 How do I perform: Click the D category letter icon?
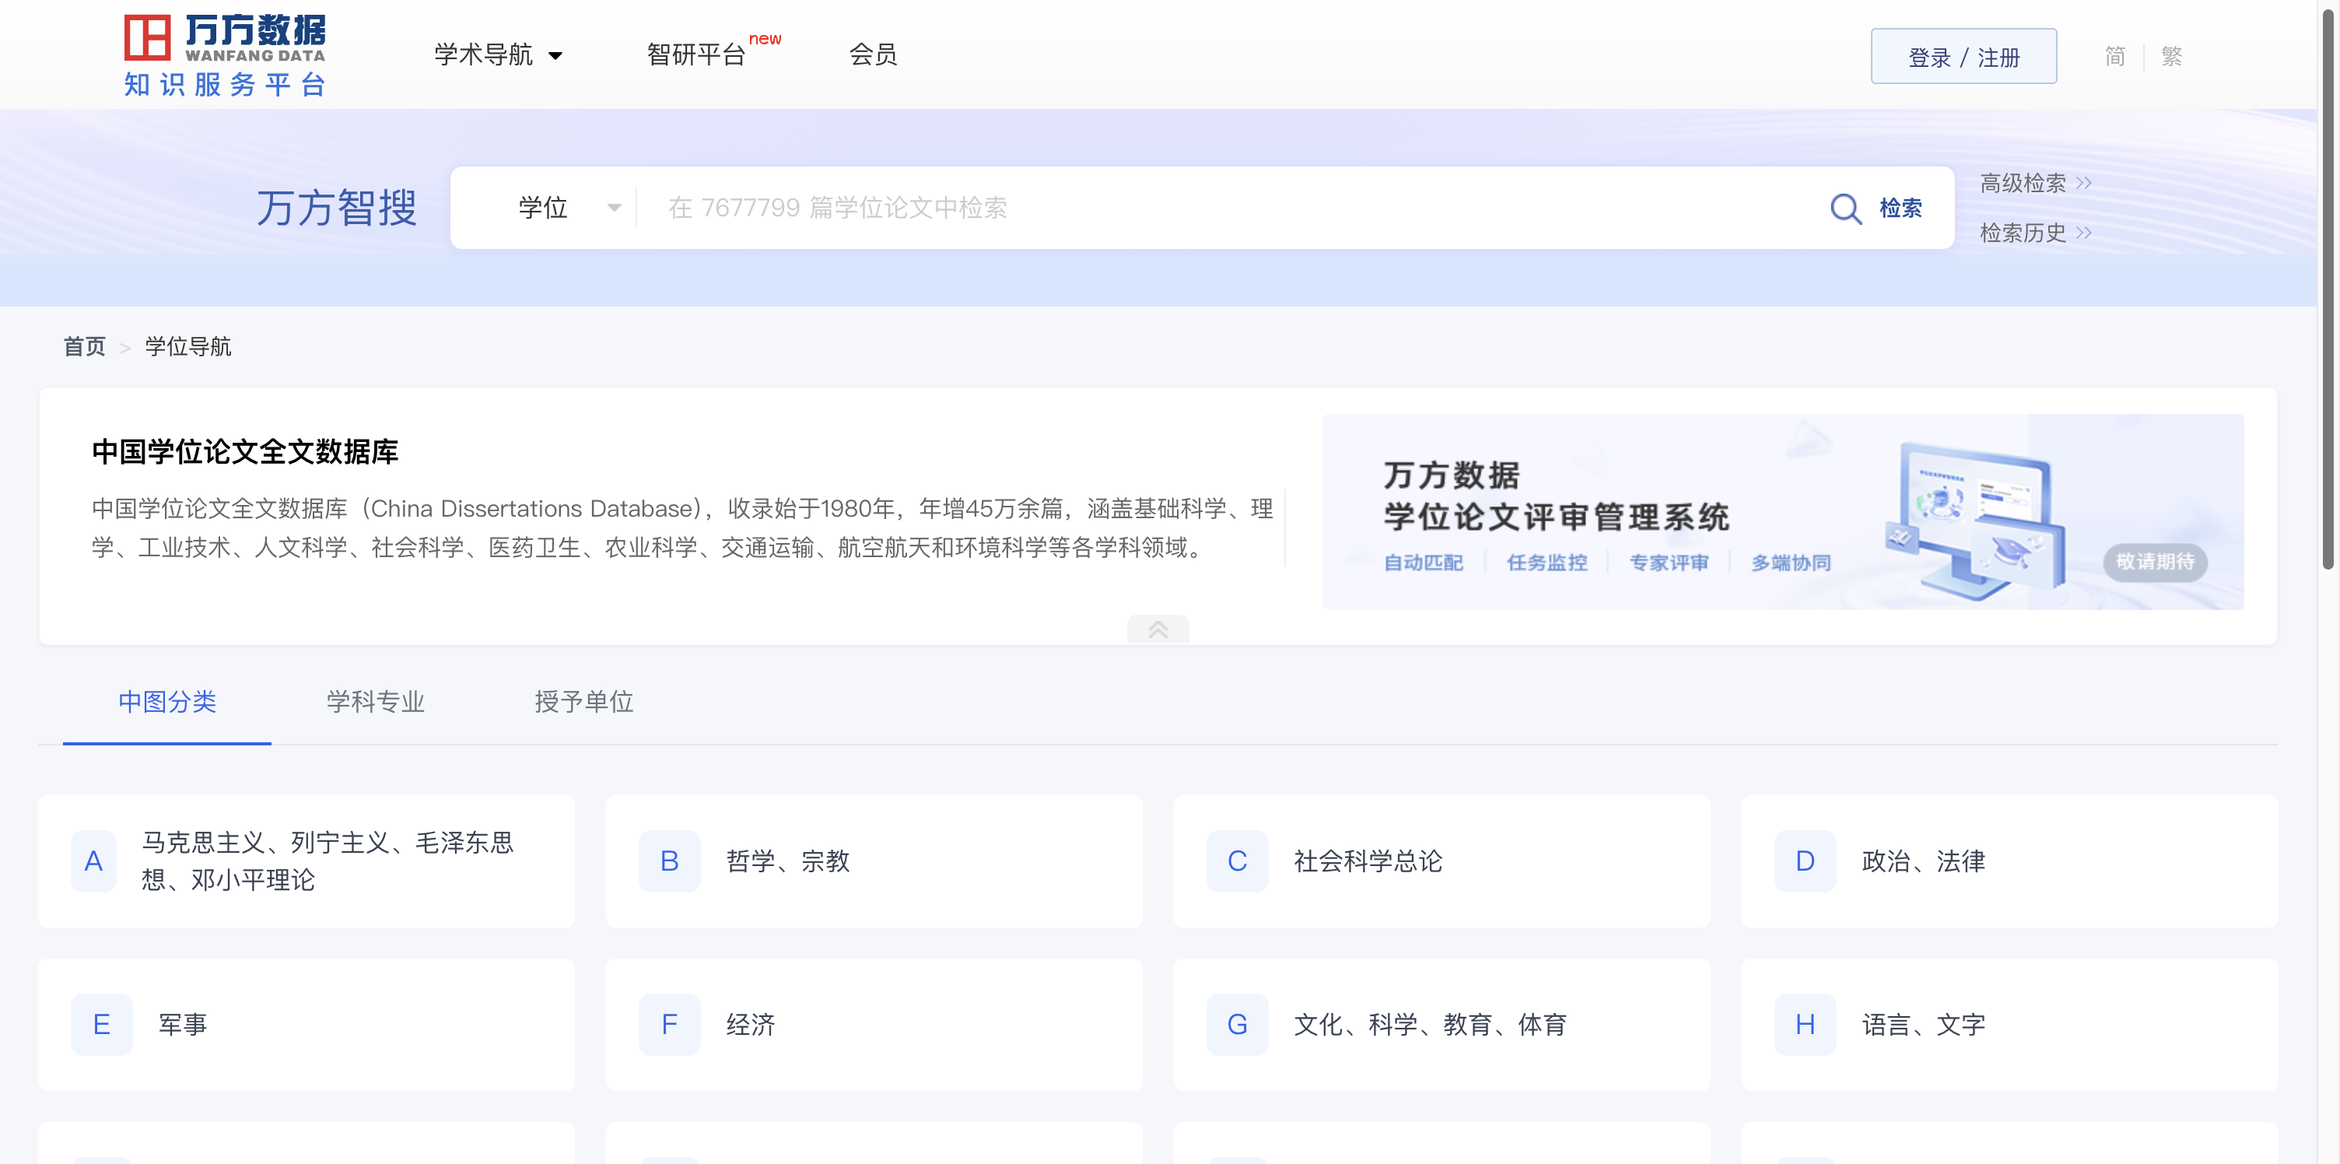coord(1805,861)
